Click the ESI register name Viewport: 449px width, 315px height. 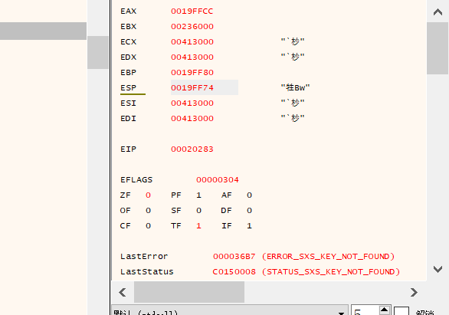pyautogui.click(x=128, y=103)
